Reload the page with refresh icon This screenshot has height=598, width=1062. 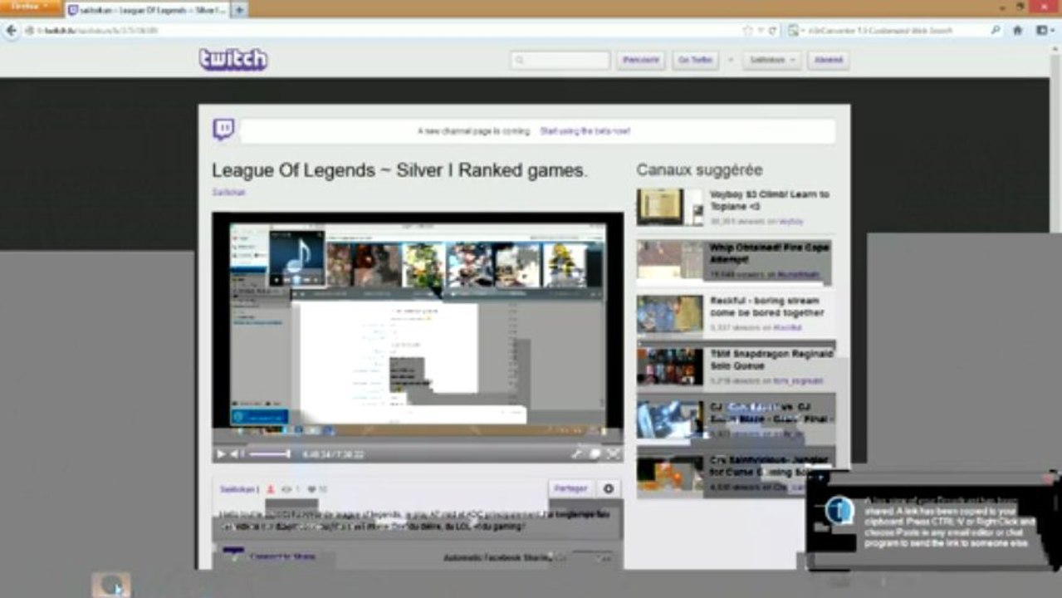tap(772, 30)
